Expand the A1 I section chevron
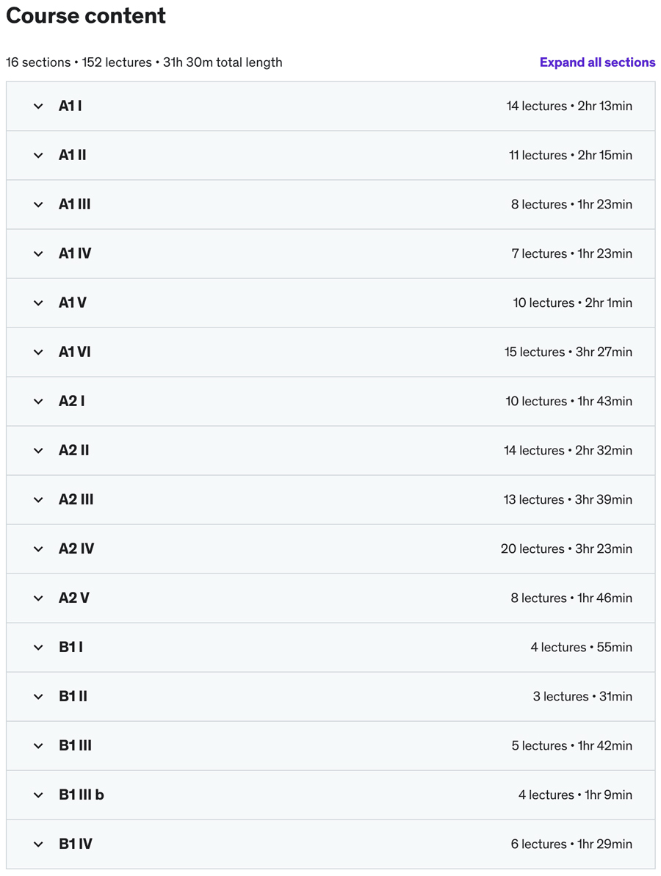Viewport: 661px width, 876px height. [38, 106]
